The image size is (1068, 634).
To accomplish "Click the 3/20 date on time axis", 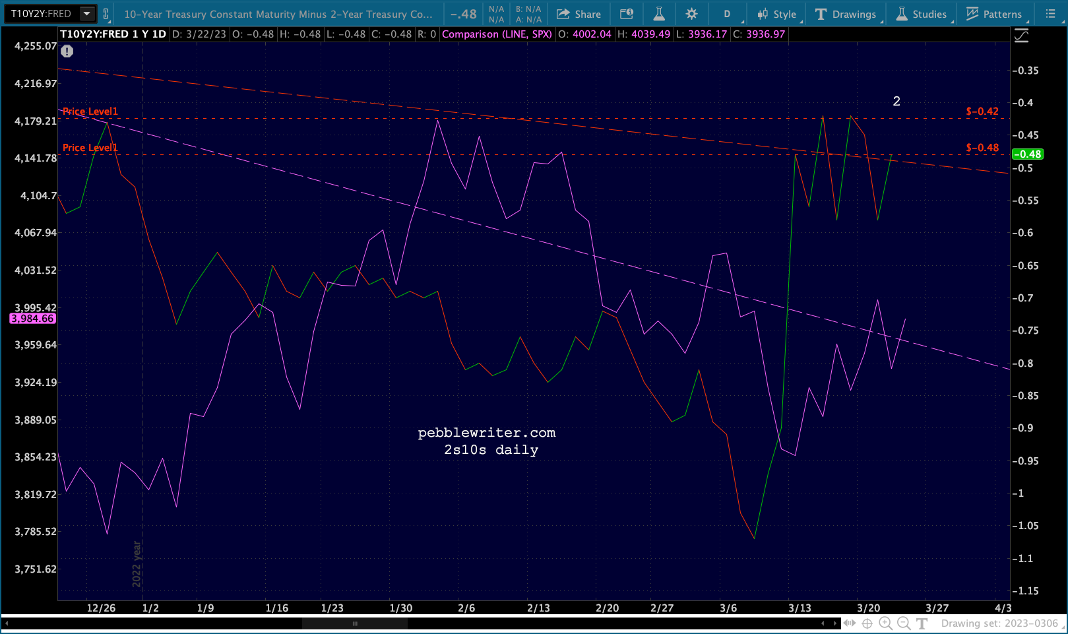I will [869, 608].
